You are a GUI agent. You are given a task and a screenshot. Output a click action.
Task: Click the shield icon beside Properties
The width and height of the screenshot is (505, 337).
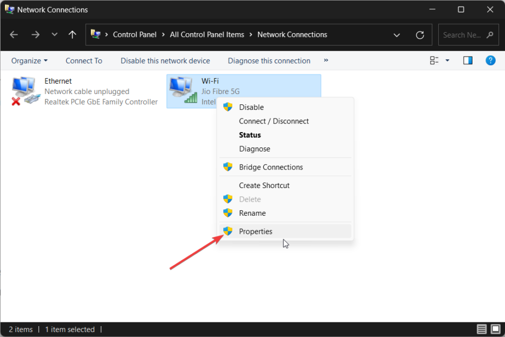point(227,231)
